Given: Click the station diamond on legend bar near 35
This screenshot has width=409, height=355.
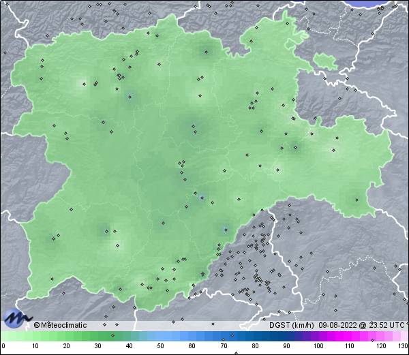Looking at the screenshot, I should [112, 335].
